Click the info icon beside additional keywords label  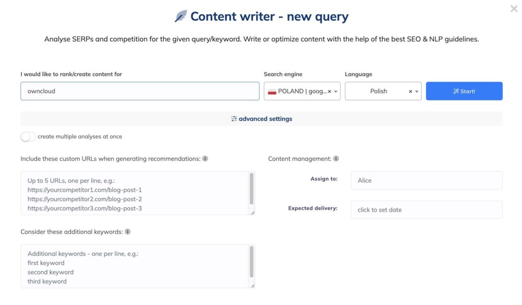coord(126,232)
